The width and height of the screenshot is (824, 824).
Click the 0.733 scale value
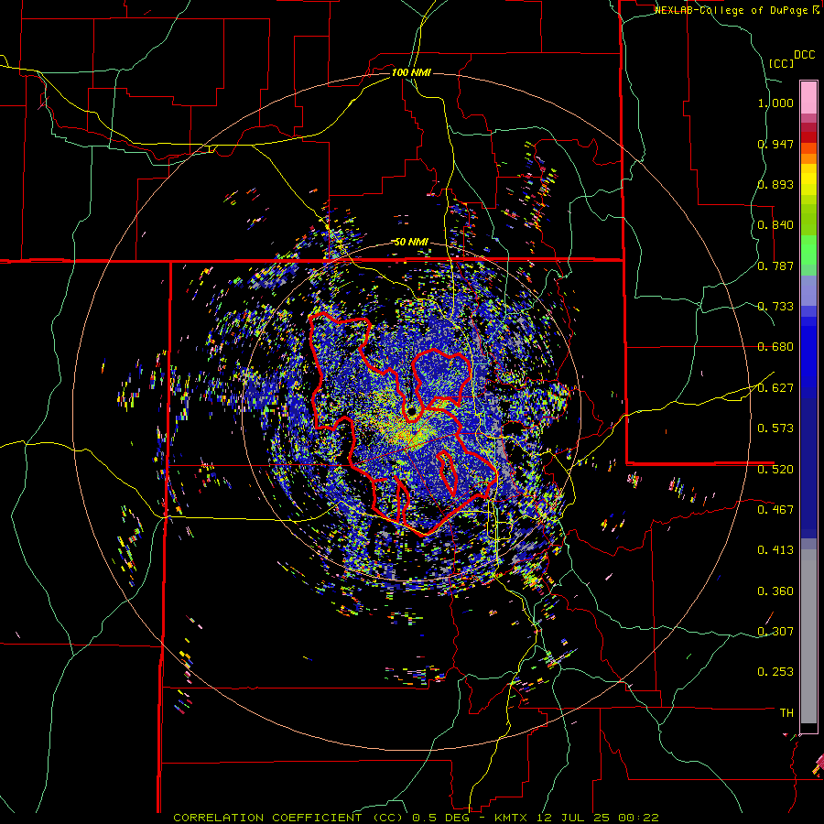tap(775, 307)
